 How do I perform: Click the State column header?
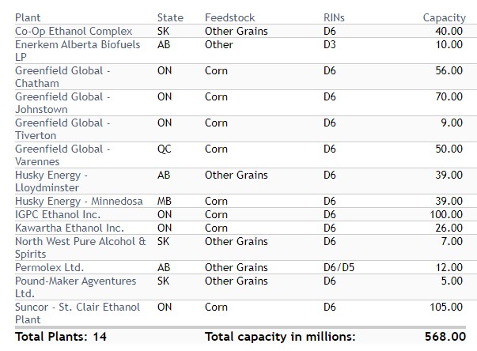click(x=170, y=17)
